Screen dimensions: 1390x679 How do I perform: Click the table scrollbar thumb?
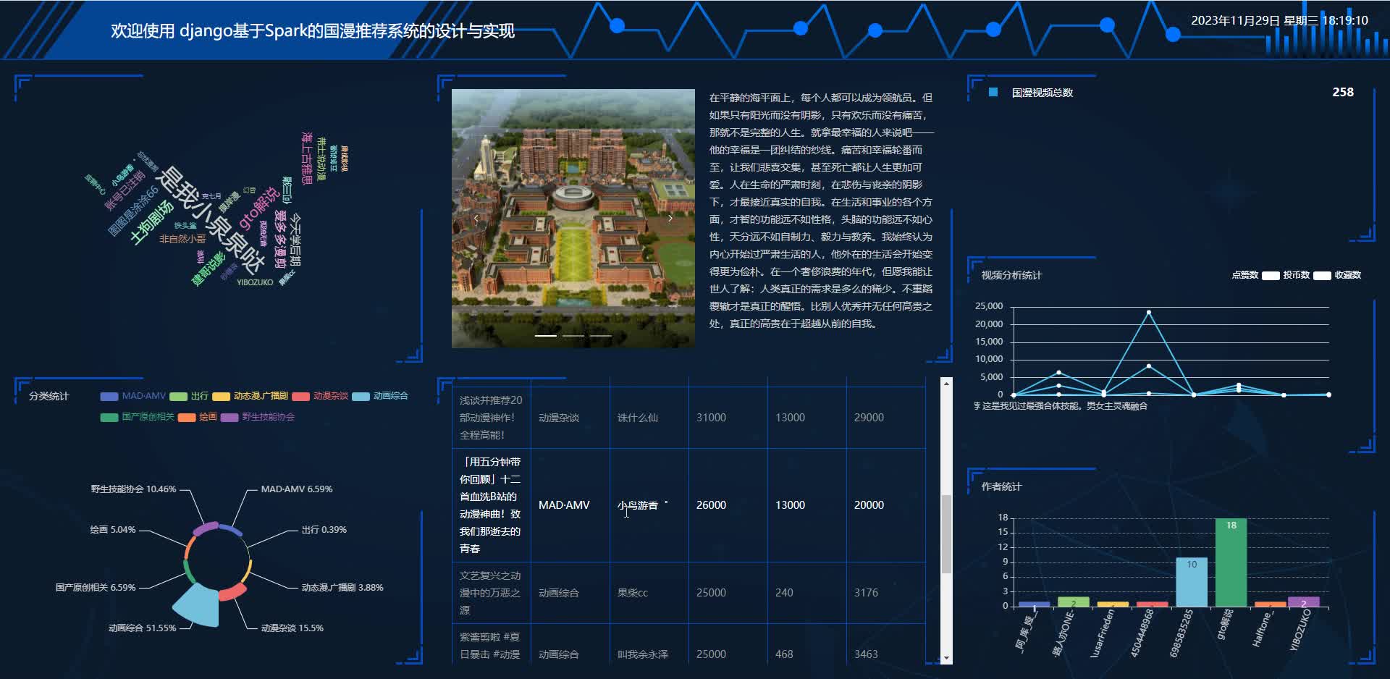[x=946, y=534]
